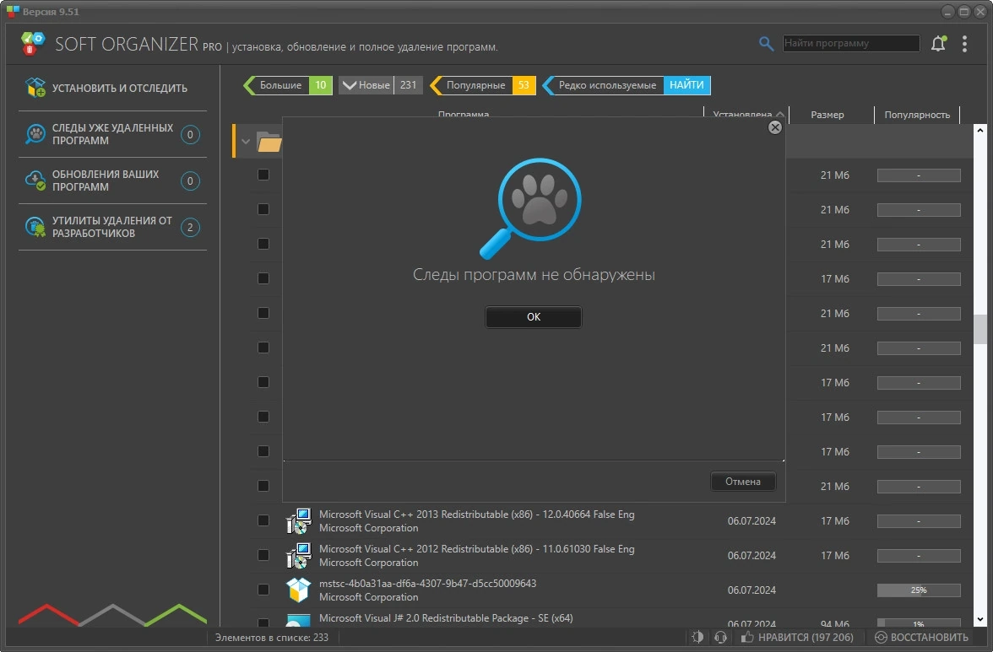Click the developer uninstall utilities icon
993x652 pixels.
(35, 227)
